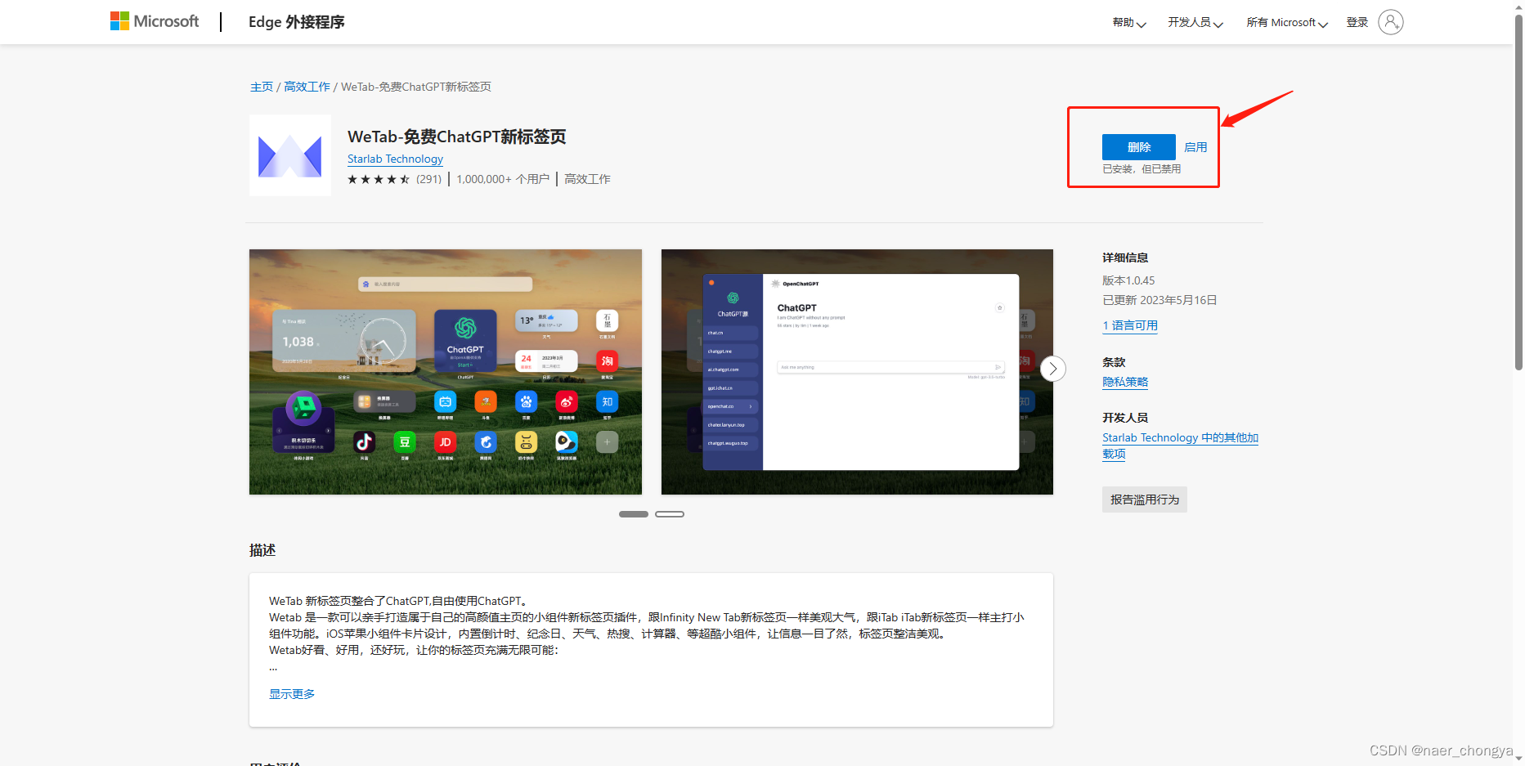This screenshot has height=766, width=1525.
Task: Click the 版本1.0.45 version text
Action: 1128,280
